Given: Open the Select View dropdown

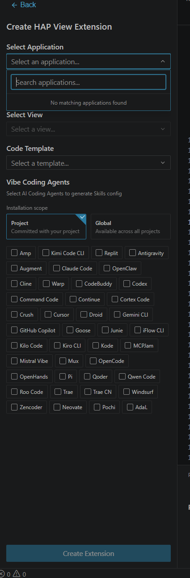Looking at the screenshot, I should pos(89,129).
